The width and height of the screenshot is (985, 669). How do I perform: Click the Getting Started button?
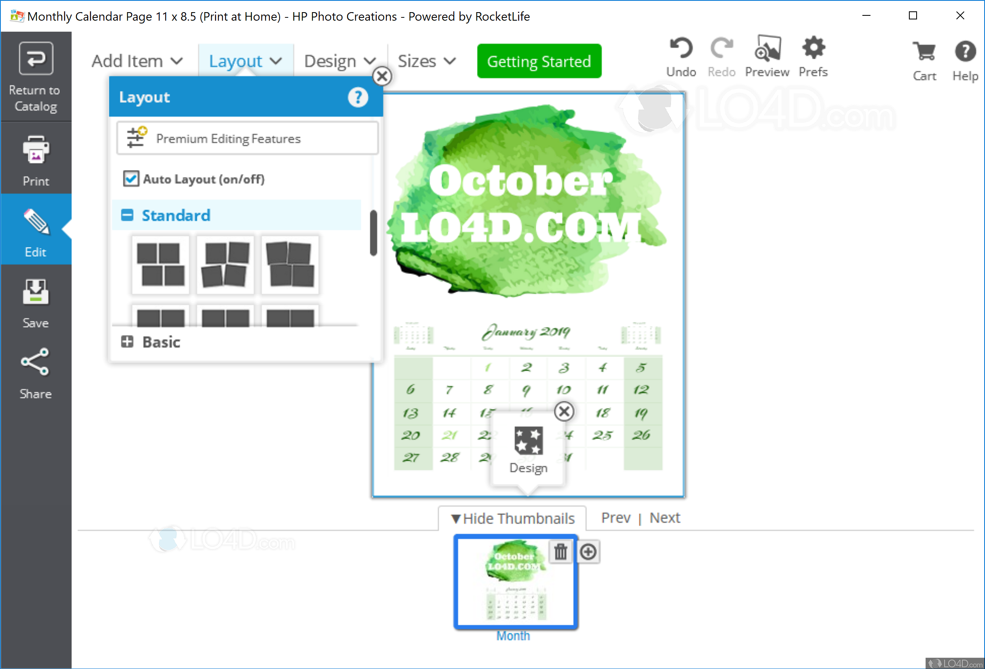539,61
